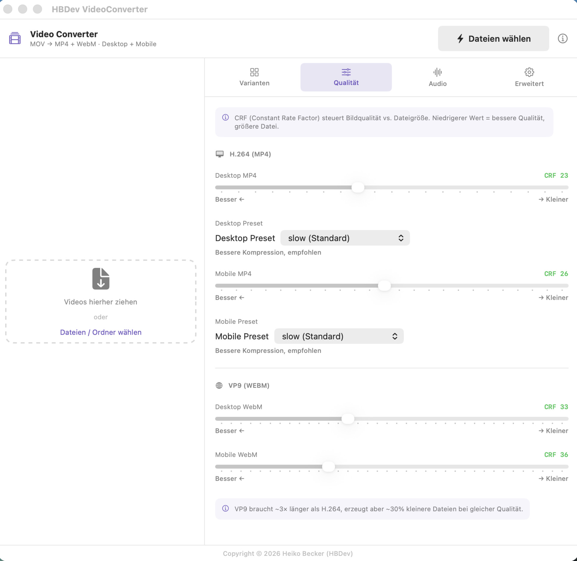Switch to the Qualität tab
Image resolution: width=577 pixels, height=561 pixels.
346,77
